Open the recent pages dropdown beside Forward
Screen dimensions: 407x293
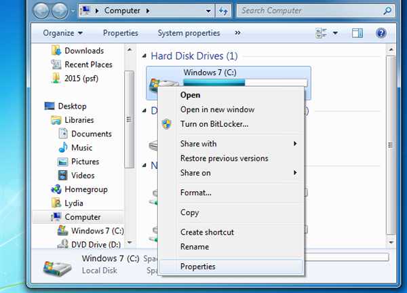[73, 11]
